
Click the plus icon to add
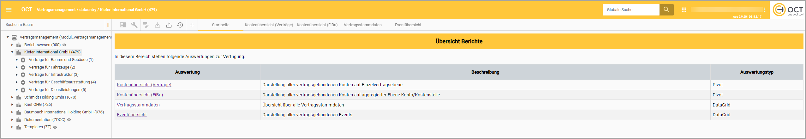tap(192, 25)
